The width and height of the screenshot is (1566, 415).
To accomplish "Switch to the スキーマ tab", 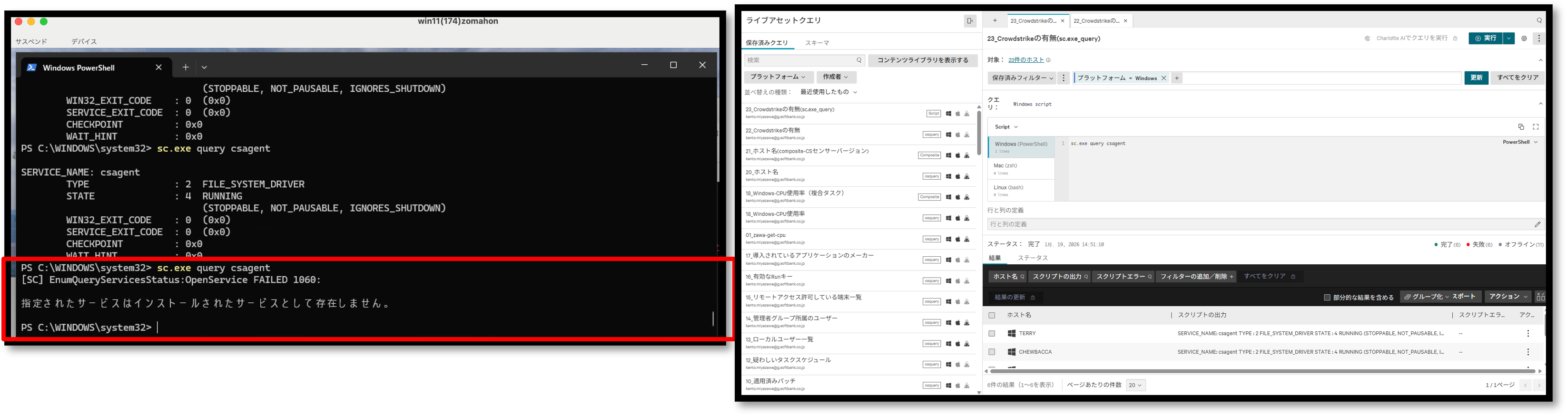I will (817, 43).
